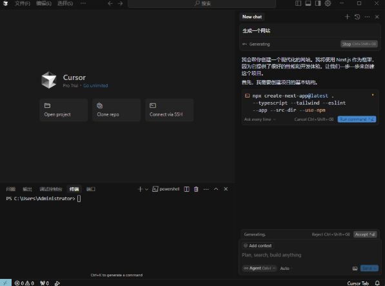Image resolution: width=385 pixels, height=286 pixels.
Task: Click Add context button
Action: pyautogui.click(x=258, y=245)
